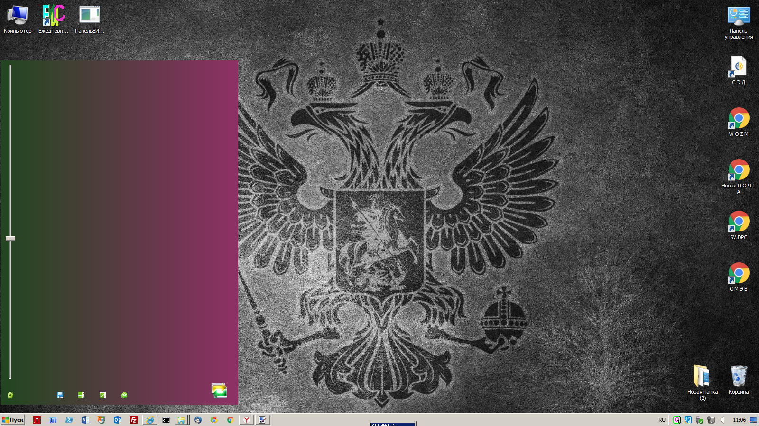Click the Show Desktop button beside the clock

click(x=753, y=420)
